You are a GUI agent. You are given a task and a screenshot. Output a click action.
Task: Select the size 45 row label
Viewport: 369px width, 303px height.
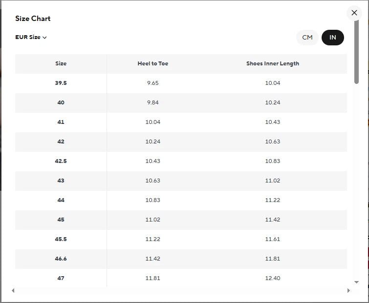pos(61,220)
